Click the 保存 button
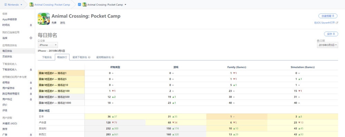 331,34
